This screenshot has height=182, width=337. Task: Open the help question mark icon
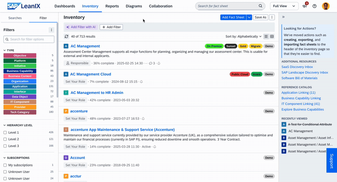[314, 6]
